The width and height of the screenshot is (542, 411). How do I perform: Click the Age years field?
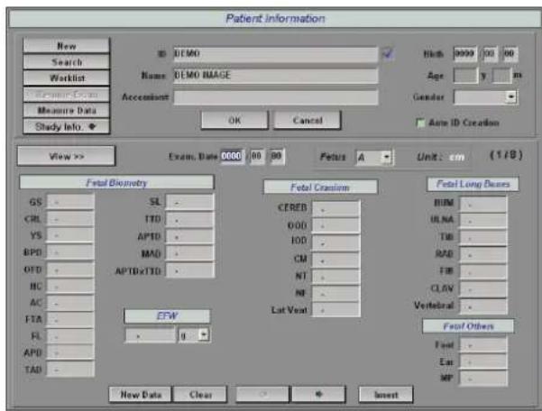(465, 76)
